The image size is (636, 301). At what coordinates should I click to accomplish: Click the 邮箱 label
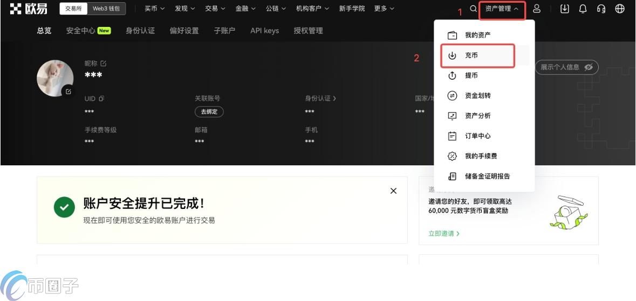tap(201, 130)
